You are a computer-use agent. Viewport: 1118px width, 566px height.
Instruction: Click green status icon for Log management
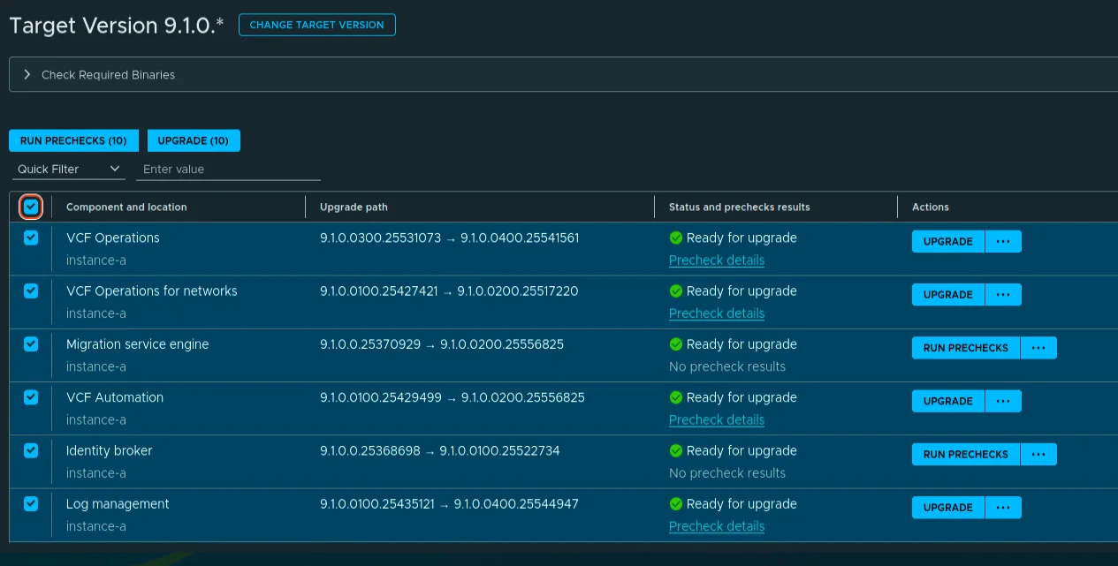point(676,504)
